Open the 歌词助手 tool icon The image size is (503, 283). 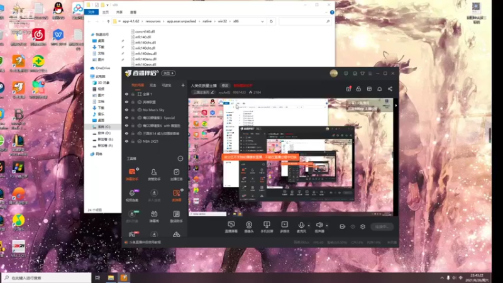tap(176, 216)
